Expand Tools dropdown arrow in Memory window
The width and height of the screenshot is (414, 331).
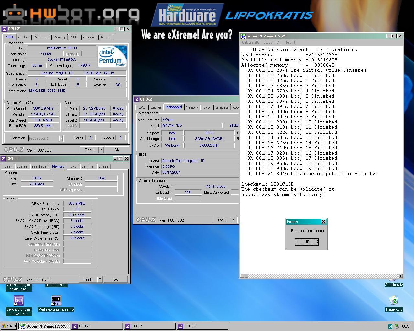[x=100, y=280]
